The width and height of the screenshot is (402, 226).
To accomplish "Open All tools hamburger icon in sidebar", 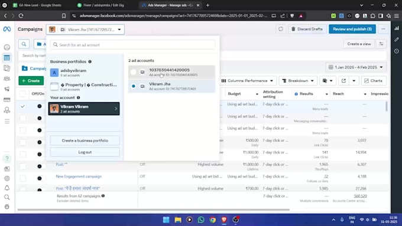I will [7, 121].
